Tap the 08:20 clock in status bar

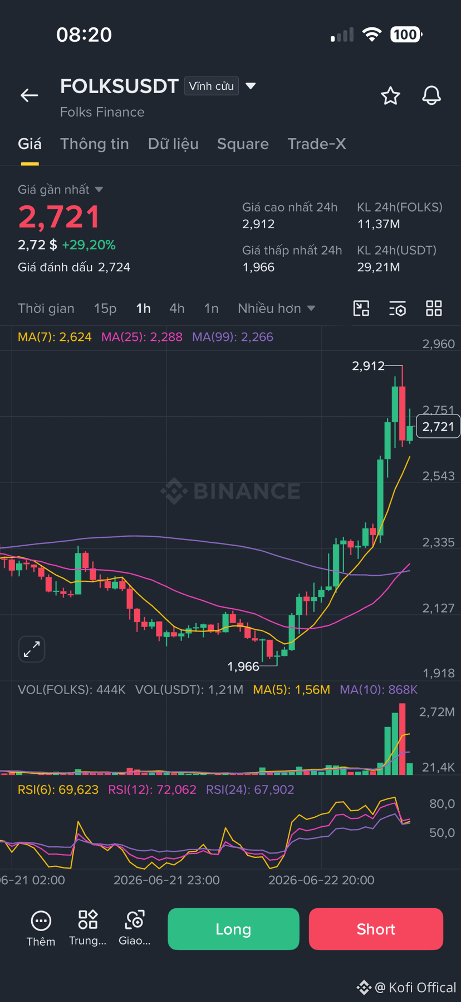point(84,35)
